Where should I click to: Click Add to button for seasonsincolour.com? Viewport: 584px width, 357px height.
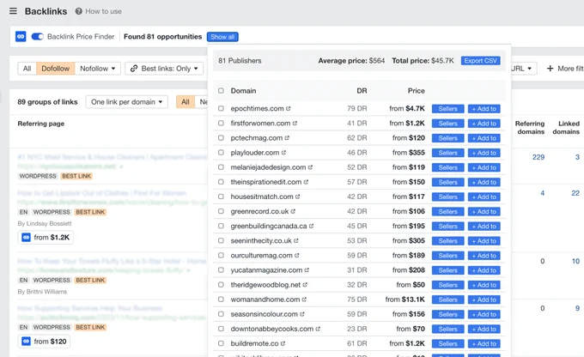point(484,315)
